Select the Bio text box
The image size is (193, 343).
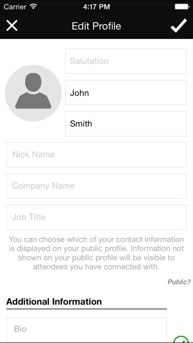tap(86, 330)
